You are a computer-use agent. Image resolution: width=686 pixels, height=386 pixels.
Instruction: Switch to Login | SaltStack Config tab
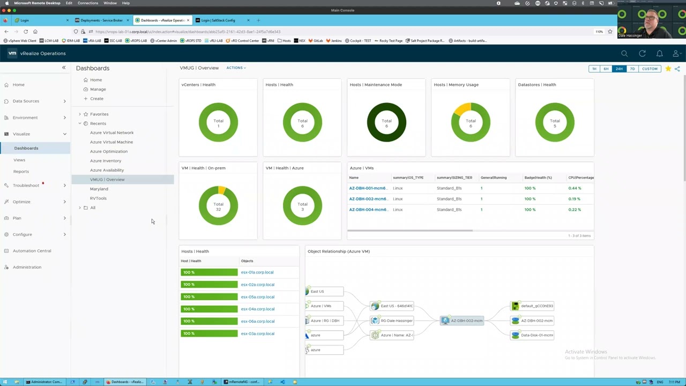222,20
